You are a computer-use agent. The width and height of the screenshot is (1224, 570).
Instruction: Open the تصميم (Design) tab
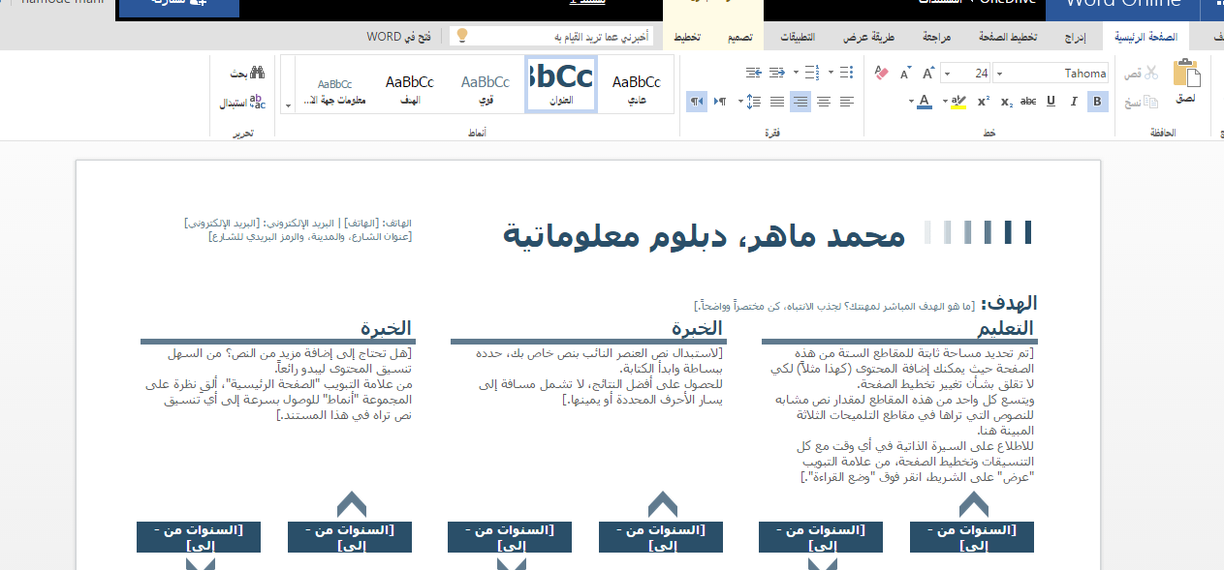[x=740, y=37]
